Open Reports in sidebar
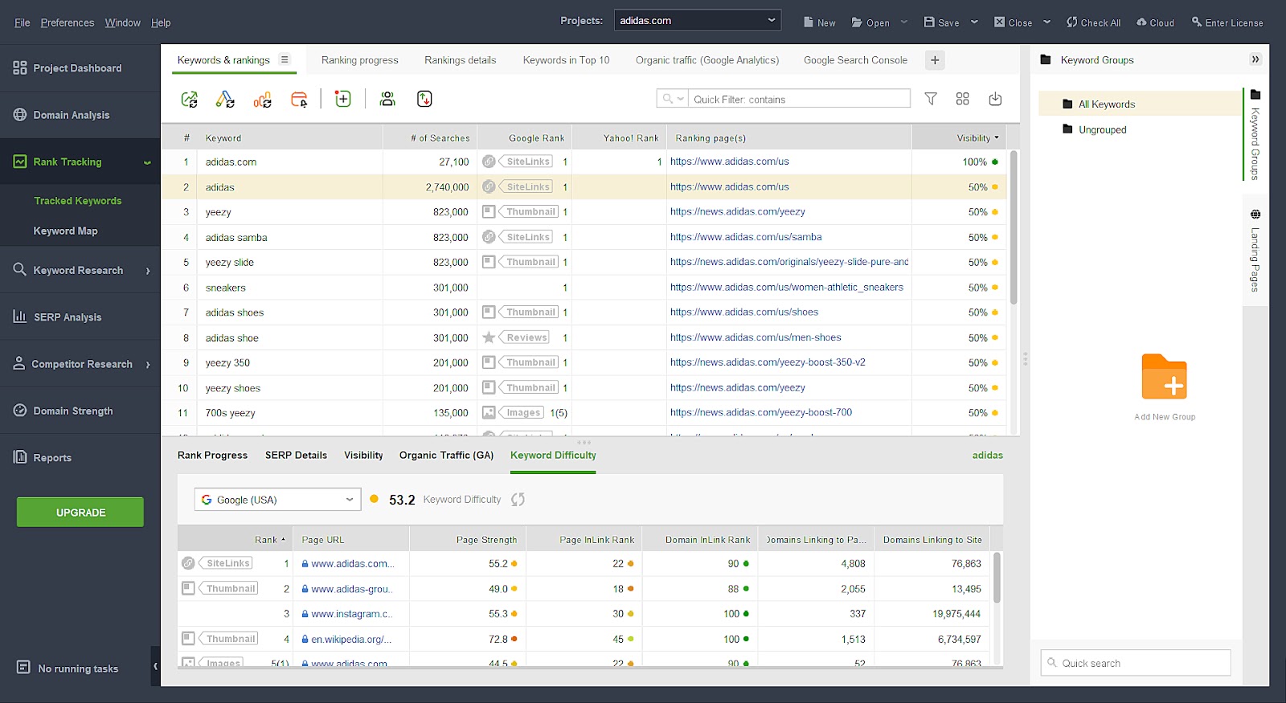The image size is (1286, 703). (x=52, y=458)
